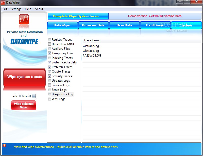The height and width of the screenshot is (156, 203).
Task: Open the Settings menu
Action: [x=16, y=9]
